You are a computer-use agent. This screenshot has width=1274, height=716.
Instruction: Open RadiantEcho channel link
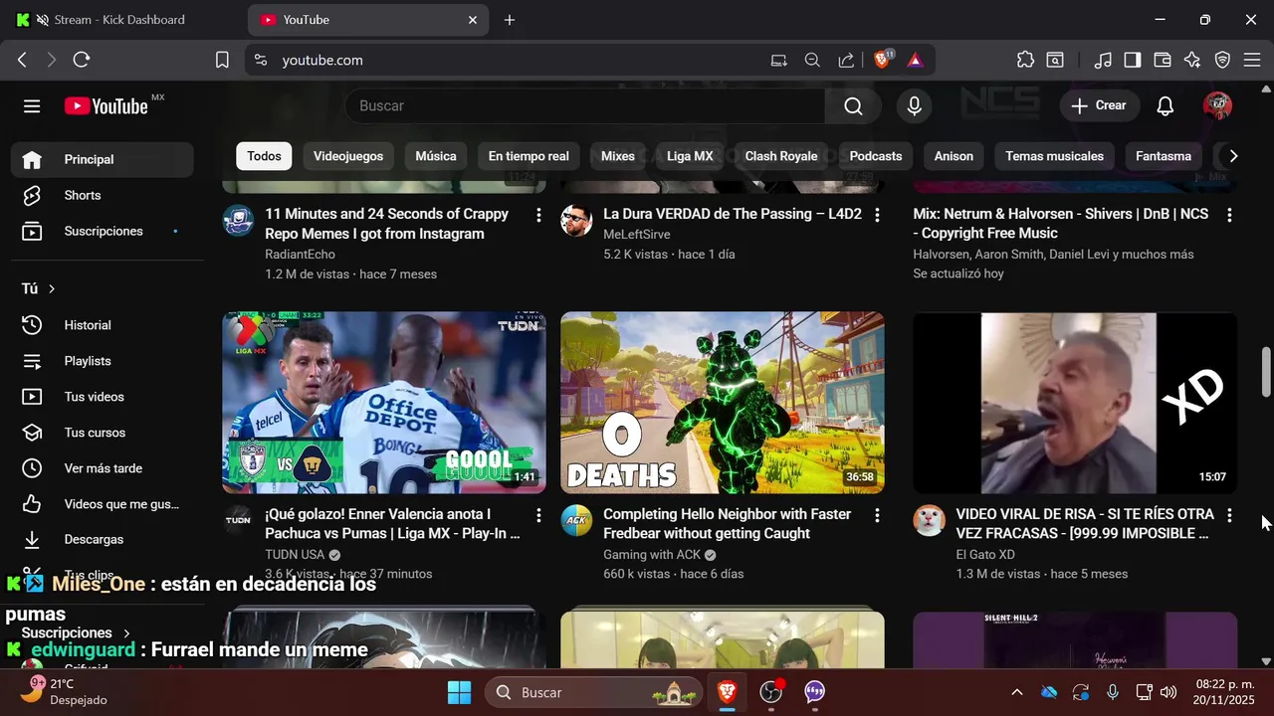tap(301, 255)
